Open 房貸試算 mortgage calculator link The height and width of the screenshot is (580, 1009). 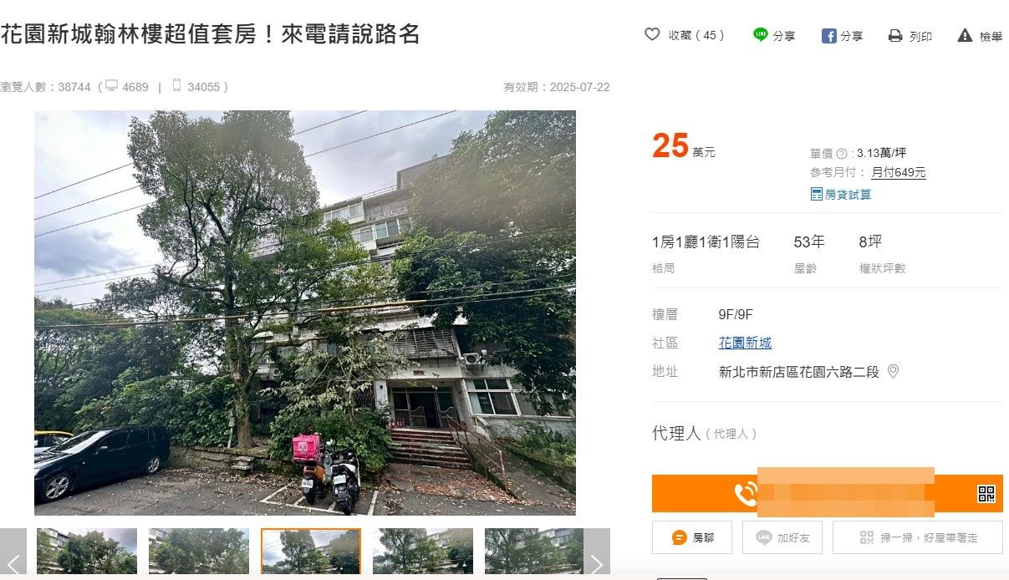click(840, 194)
